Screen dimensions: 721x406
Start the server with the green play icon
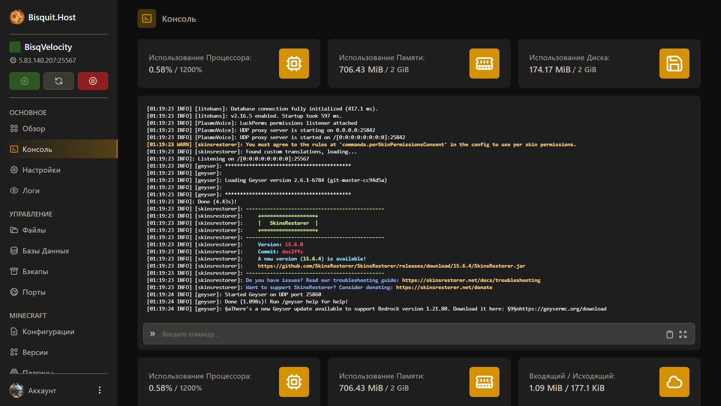[24, 81]
